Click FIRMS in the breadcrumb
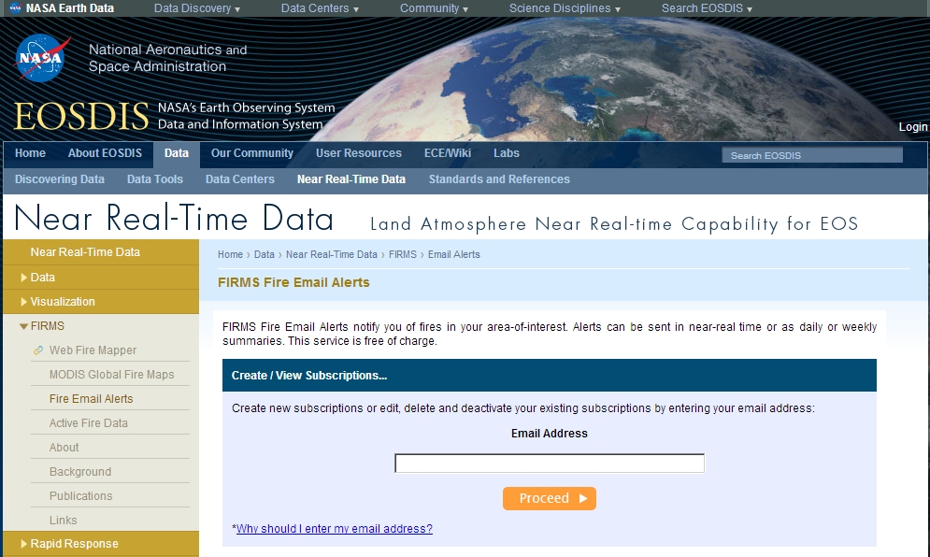Viewport: 930px width, 557px height. tap(402, 254)
